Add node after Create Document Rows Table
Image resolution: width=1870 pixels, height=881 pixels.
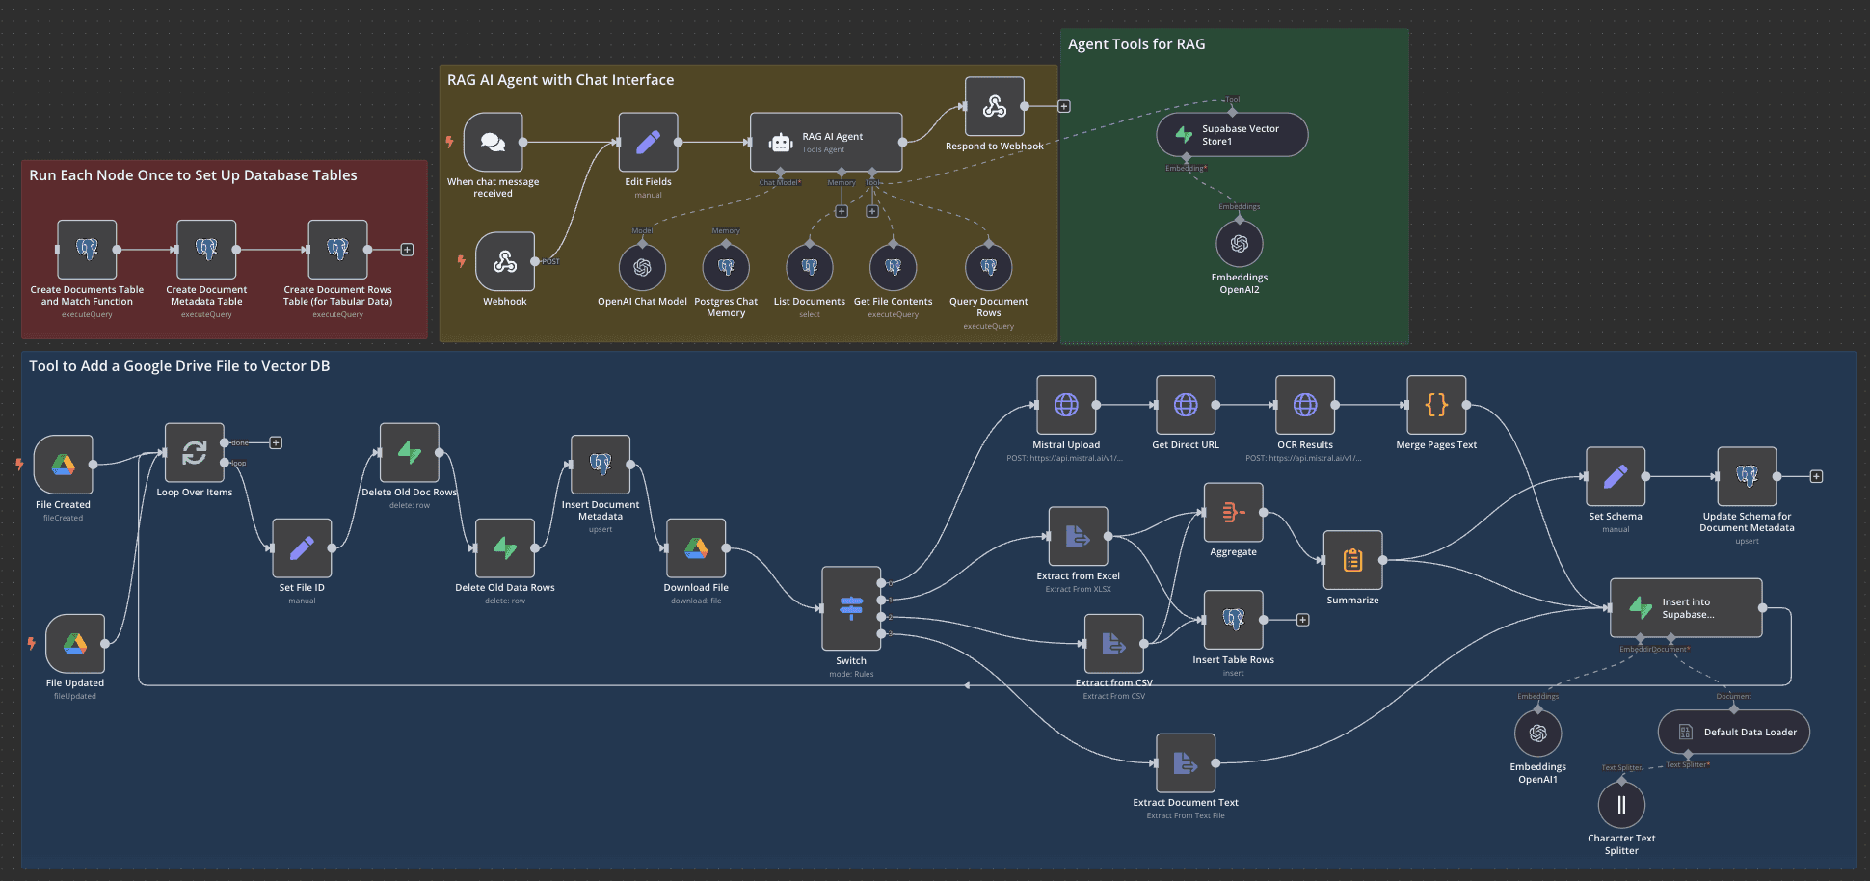coord(408,250)
